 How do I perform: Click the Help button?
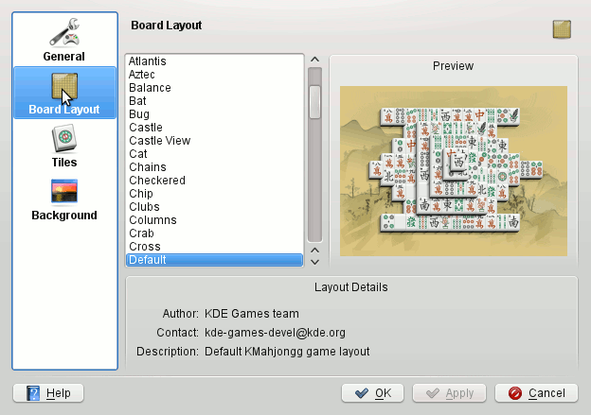(48, 393)
